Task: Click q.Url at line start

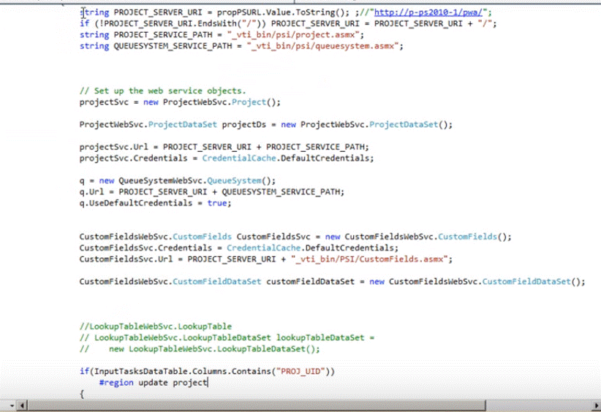Action: pyautogui.click(x=91, y=192)
